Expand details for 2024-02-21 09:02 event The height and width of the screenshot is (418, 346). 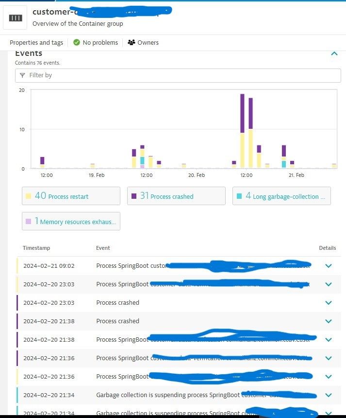pos(329,266)
